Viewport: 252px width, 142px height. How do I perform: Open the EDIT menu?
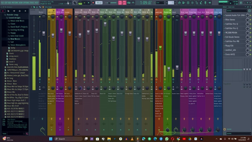coord(6,3)
